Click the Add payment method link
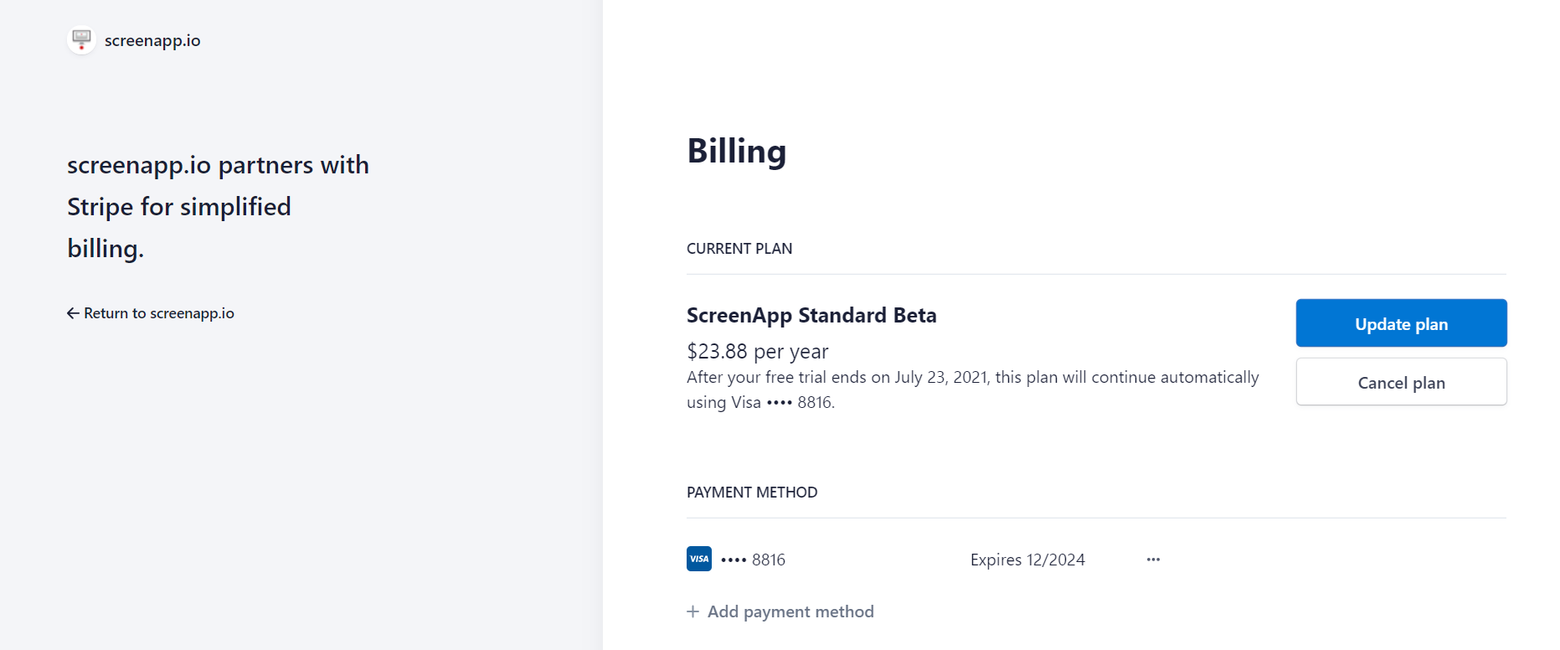Screen dimensions: 1560x650 [790, 611]
